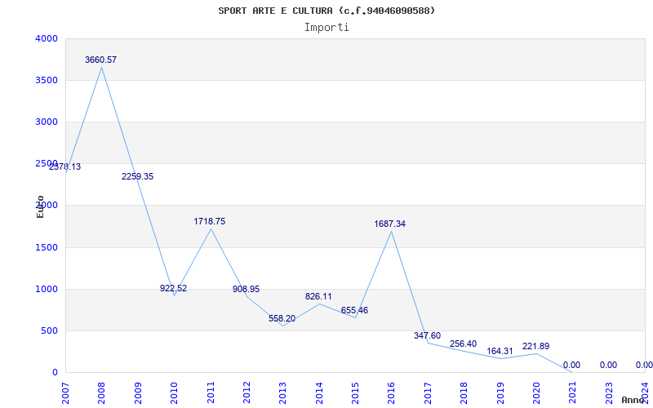
Task: Select the 2023 x-axis year label
Action: click(x=609, y=392)
